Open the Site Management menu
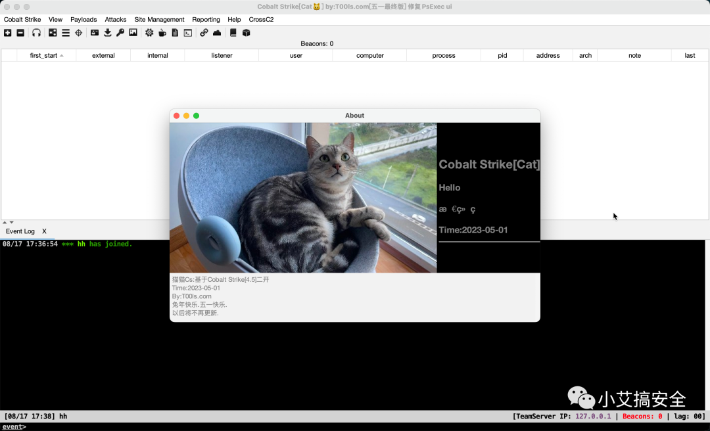Screen dimensions: 710x431 pyautogui.click(x=159, y=20)
